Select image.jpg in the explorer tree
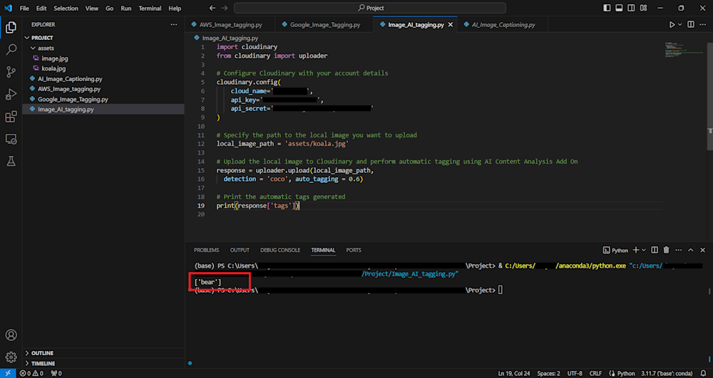The width and height of the screenshot is (713, 378). (55, 58)
